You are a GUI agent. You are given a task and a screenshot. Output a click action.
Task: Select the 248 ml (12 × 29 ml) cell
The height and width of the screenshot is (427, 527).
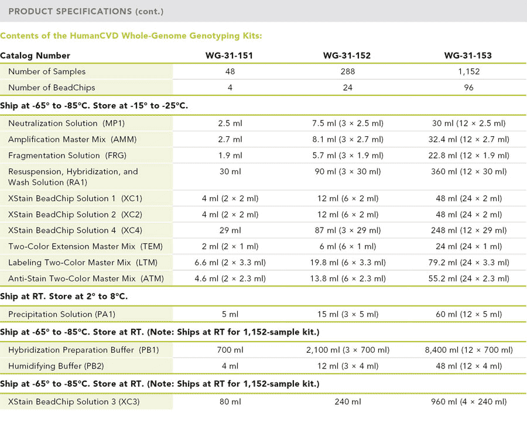tap(469, 230)
